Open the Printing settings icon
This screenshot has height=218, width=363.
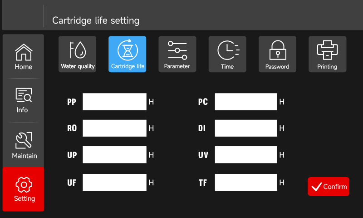[327, 54]
